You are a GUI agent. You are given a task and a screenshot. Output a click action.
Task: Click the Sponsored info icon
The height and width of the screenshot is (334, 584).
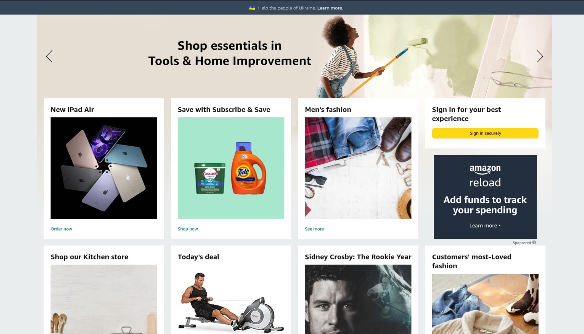534,242
